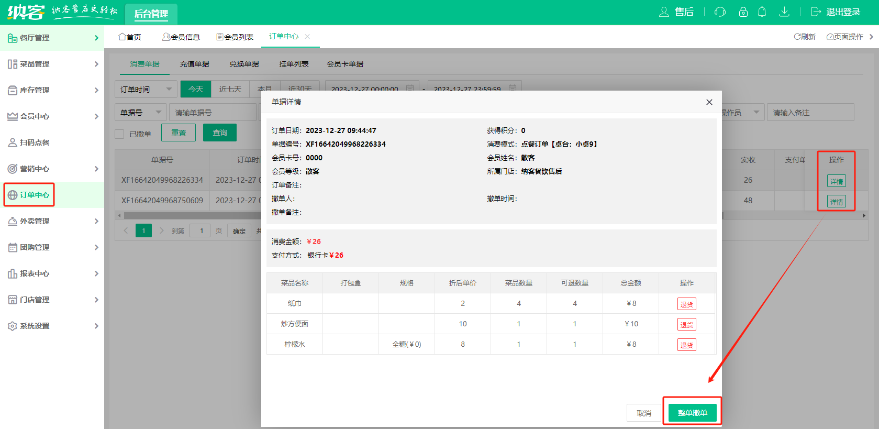Click 请输入备注 input field
The image size is (879, 429).
click(810, 112)
